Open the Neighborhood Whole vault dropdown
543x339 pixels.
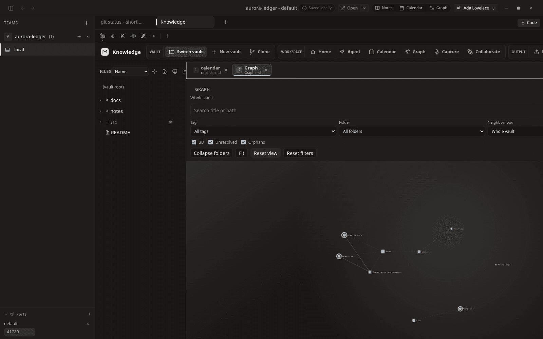pyautogui.click(x=515, y=132)
